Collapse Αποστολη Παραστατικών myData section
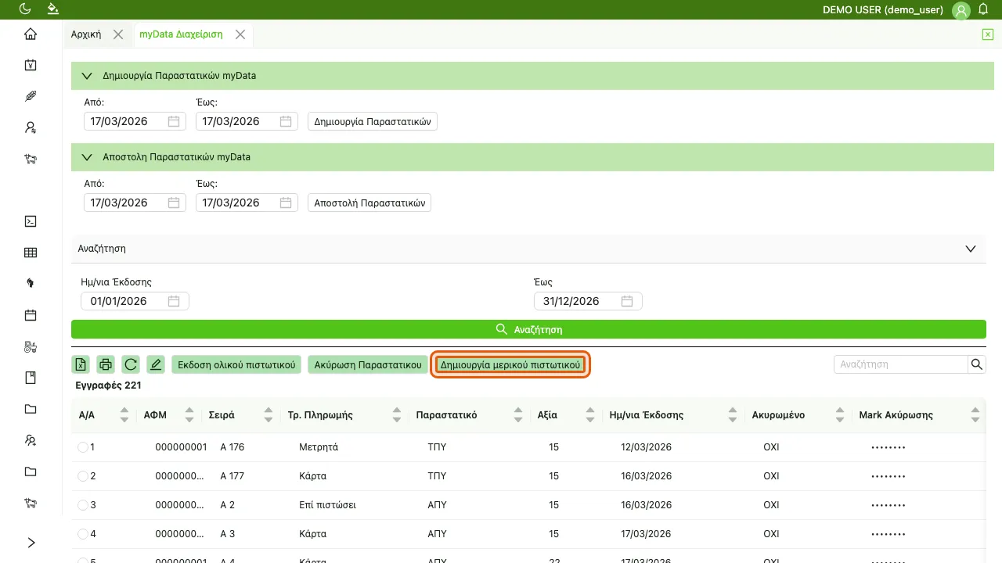1002x563 pixels. [87, 157]
